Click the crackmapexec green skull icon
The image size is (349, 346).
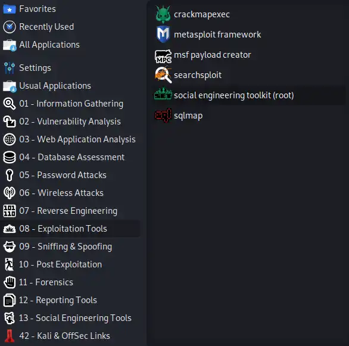pos(163,14)
